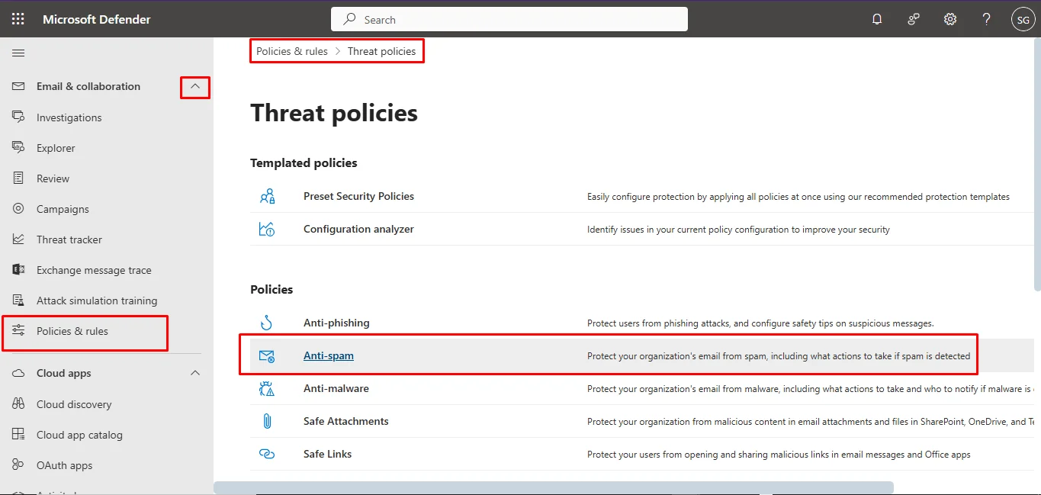Open Preset Security Policies

pos(358,196)
